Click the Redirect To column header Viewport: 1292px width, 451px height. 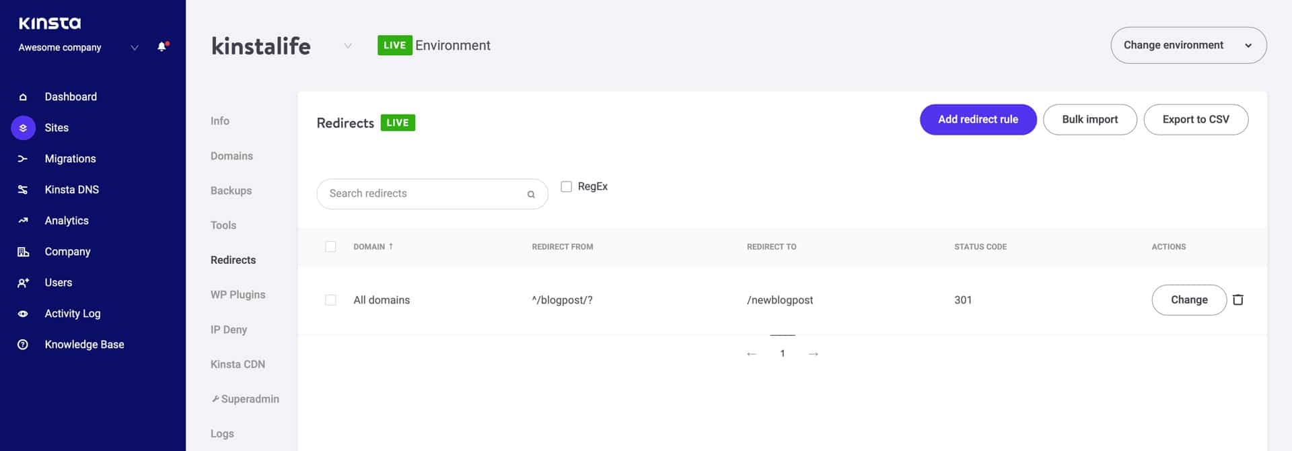[771, 247]
